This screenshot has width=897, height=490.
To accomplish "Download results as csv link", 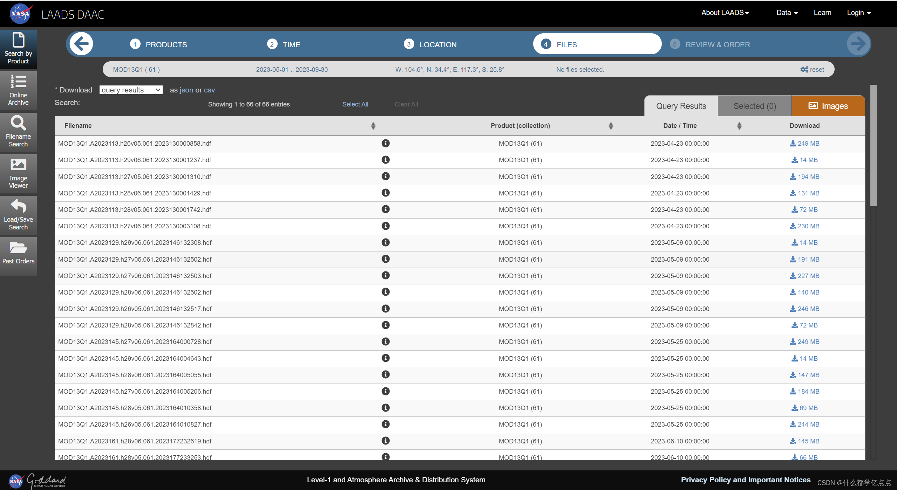I will tap(209, 90).
